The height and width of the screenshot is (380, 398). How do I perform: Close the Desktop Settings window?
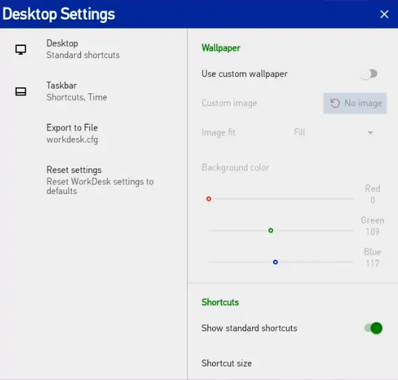click(384, 14)
